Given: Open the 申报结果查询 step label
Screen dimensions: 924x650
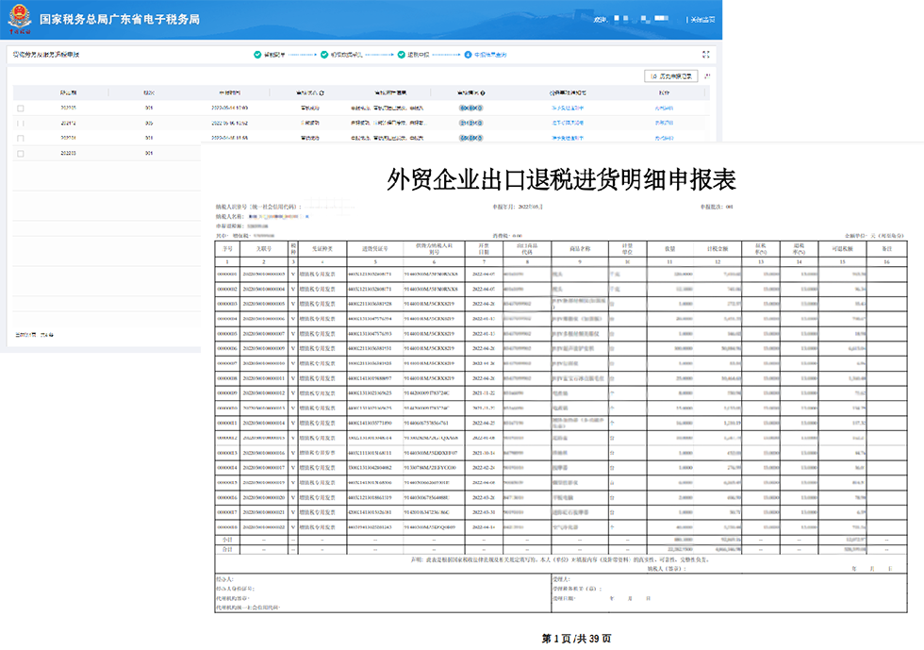Looking at the screenshot, I should pyautogui.click(x=490, y=55).
